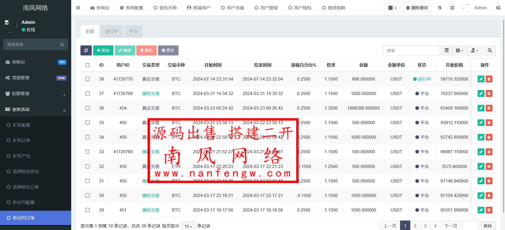Select the checkbox for order ID 30
The height and width of the screenshot is (230, 505).
(88, 195)
